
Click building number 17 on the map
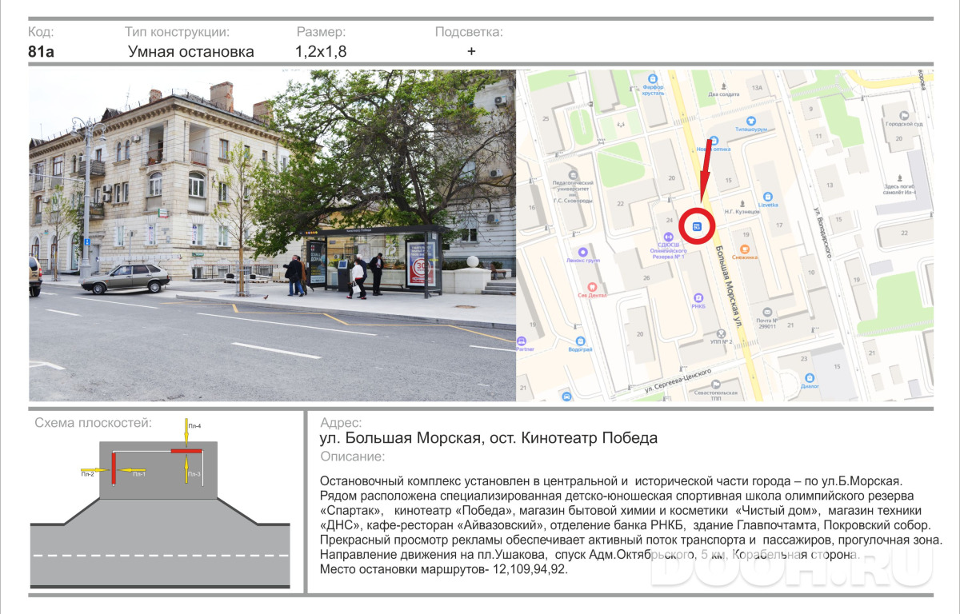[x=778, y=225]
